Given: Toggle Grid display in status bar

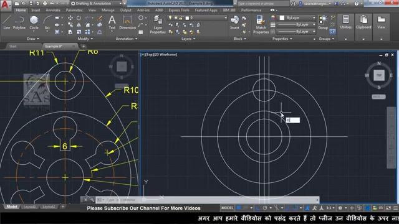Looking at the screenshot, I should pyautogui.click(x=239, y=208).
